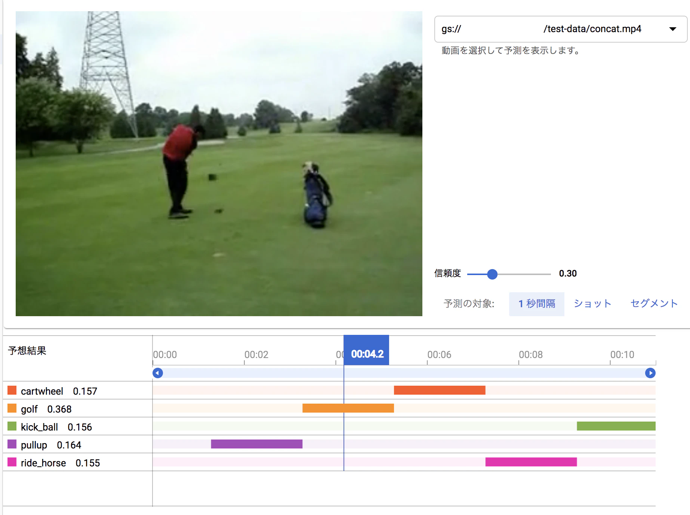Click the golf color swatch
This screenshot has height=515, width=690.
12,408
